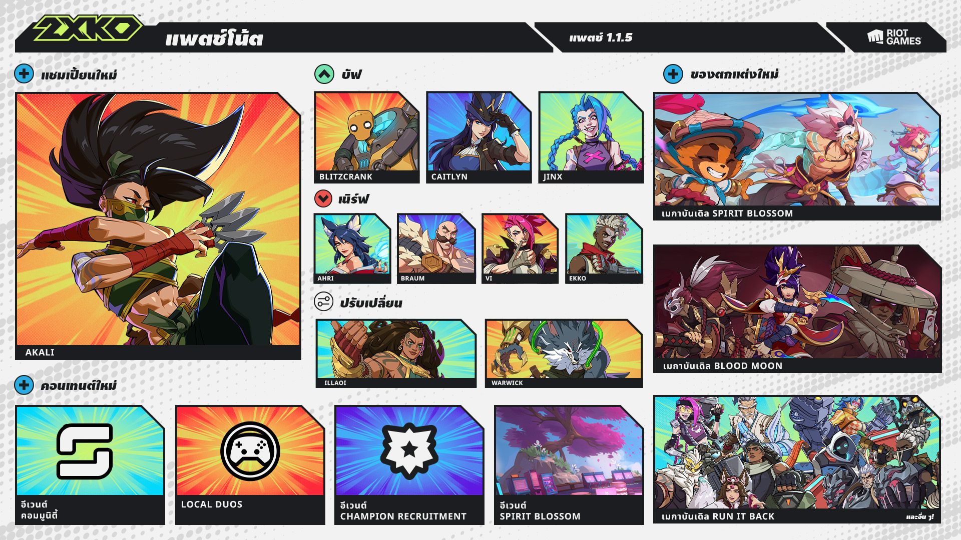Select the community event card

coord(90,464)
